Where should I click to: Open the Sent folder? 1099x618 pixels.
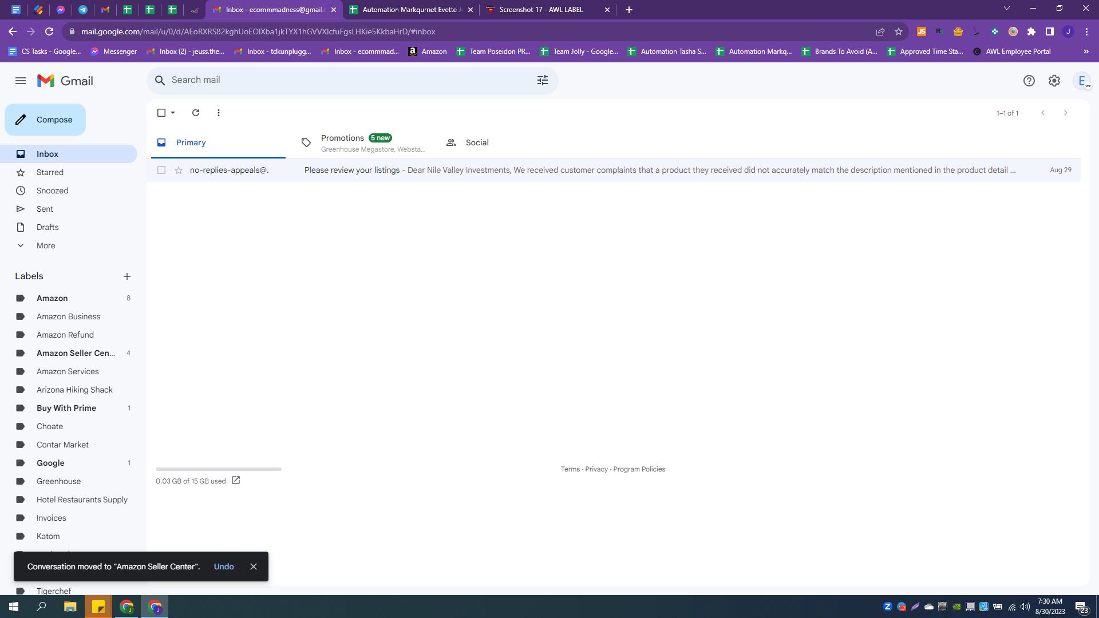coord(69,209)
